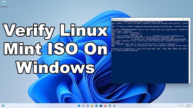The height and width of the screenshot is (108, 193).
Task: Maximize the Windows PowerShell window
Action: [183, 19]
